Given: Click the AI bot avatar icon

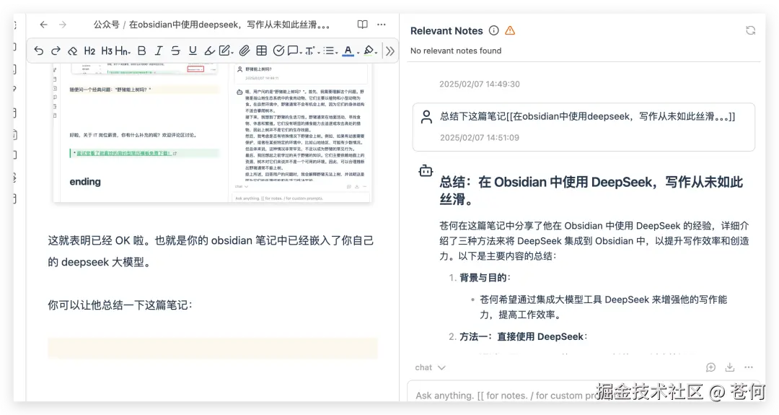Looking at the screenshot, I should click(426, 171).
